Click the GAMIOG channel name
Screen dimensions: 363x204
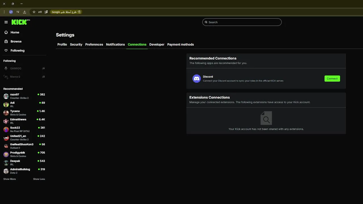[x=16, y=68]
